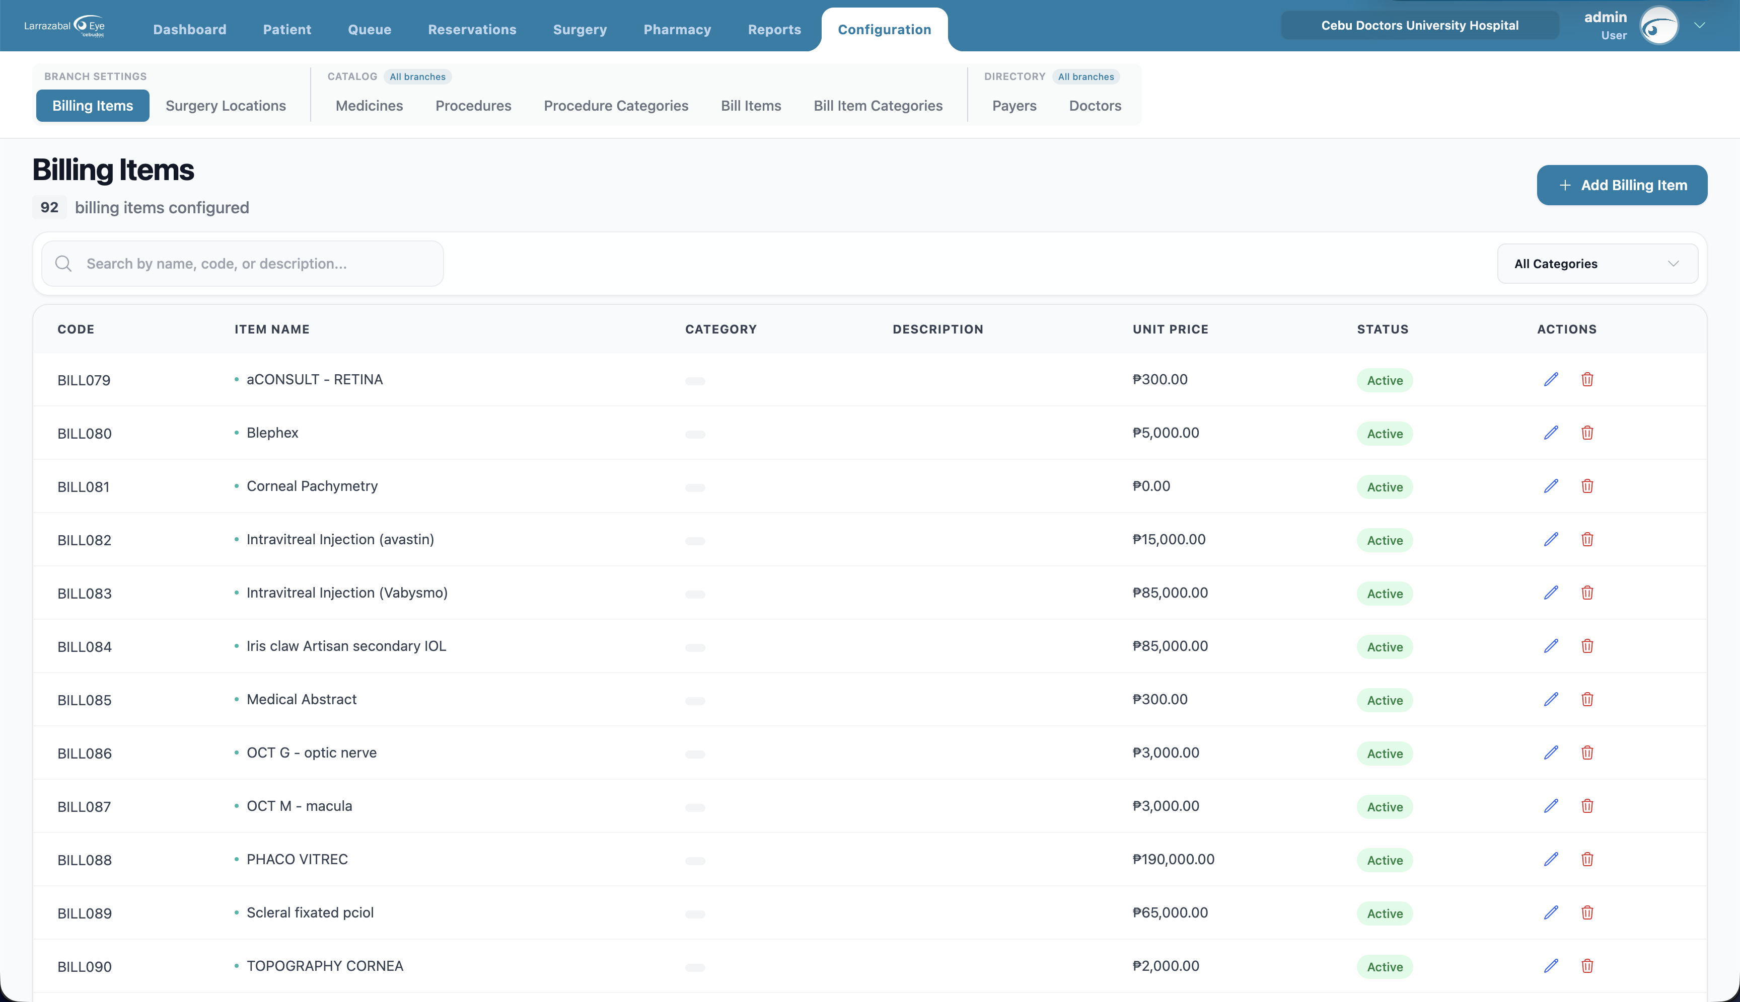
Task: Open the Medicines catalog
Action: tap(369, 105)
